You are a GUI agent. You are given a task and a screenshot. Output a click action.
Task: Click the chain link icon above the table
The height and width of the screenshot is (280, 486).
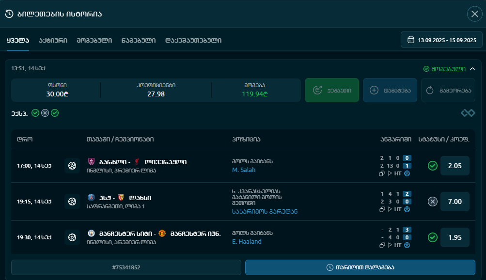pos(468,113)
